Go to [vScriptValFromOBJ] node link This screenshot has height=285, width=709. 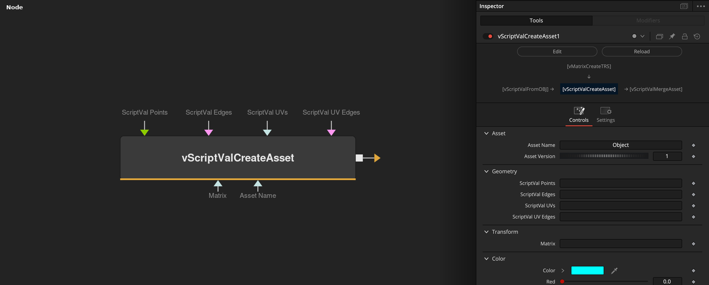coord(525,89)
